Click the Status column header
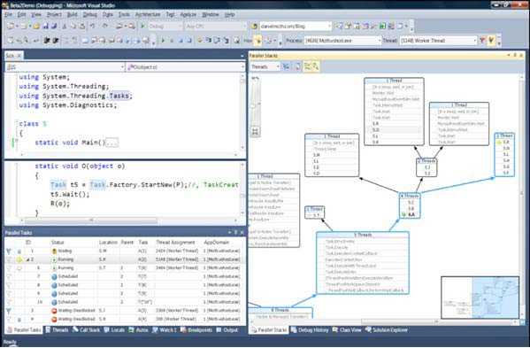The width and height of the screenshot is (530, 348). point(58,242)
